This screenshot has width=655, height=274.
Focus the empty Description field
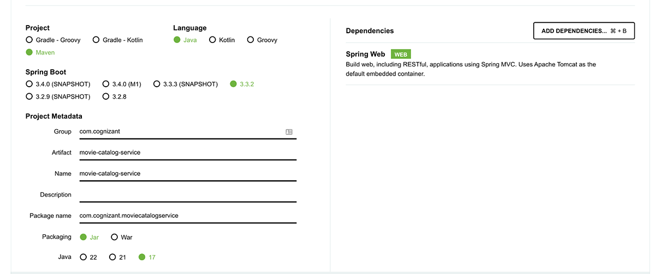[186, 194]
